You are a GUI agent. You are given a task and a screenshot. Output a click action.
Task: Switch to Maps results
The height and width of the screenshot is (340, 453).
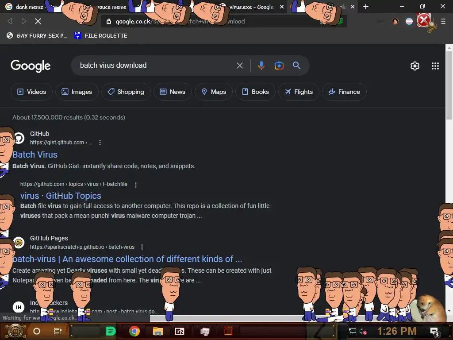click(214, 92)
